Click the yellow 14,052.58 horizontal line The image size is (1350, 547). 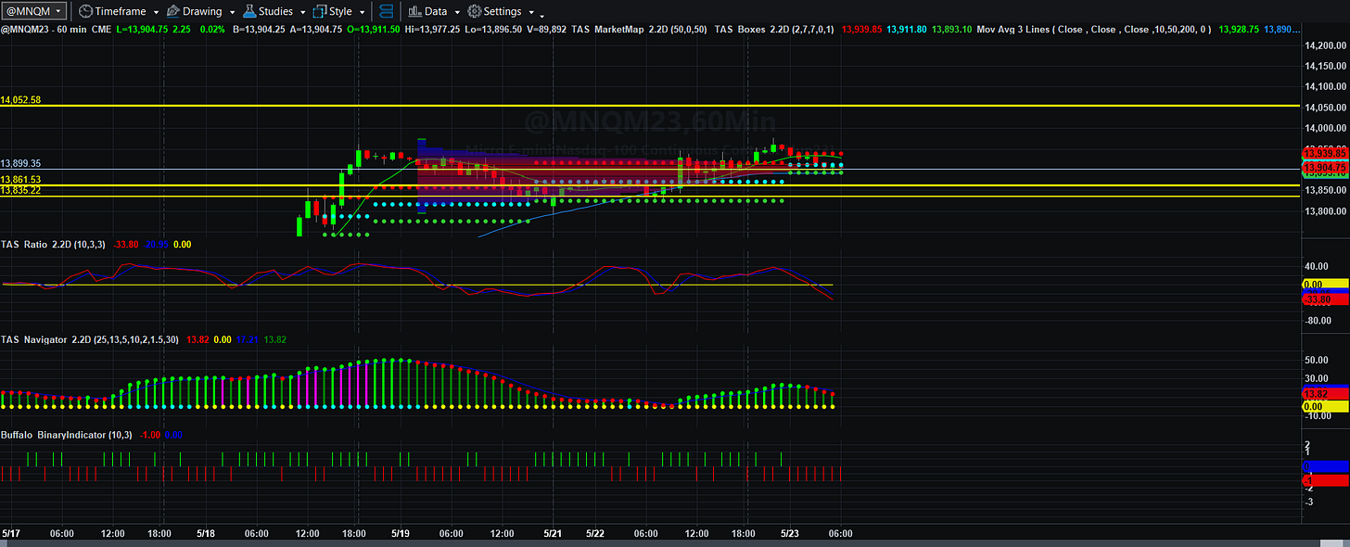pos(649,106)
